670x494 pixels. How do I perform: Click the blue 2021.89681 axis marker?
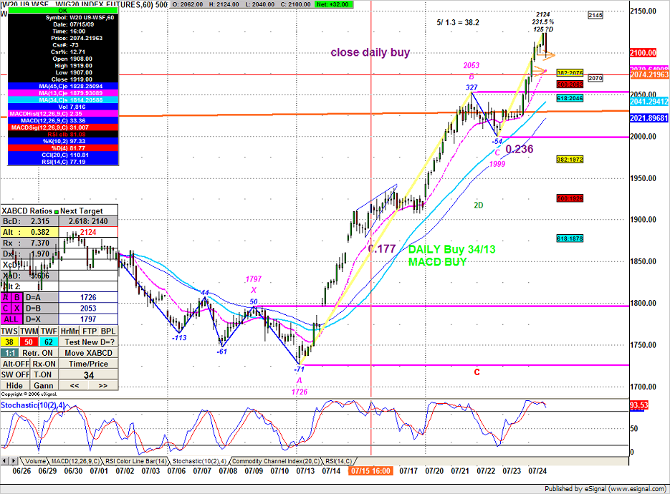(x=649, y=118)
